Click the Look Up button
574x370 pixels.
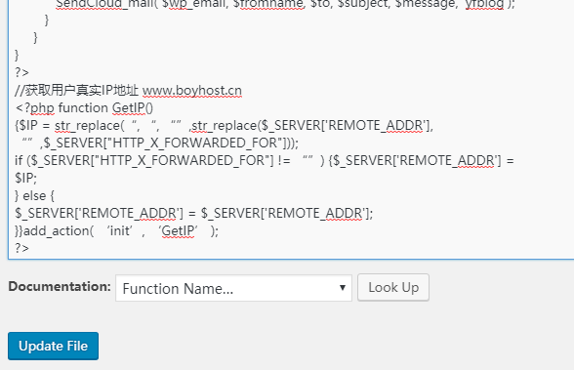click(393, 288)
